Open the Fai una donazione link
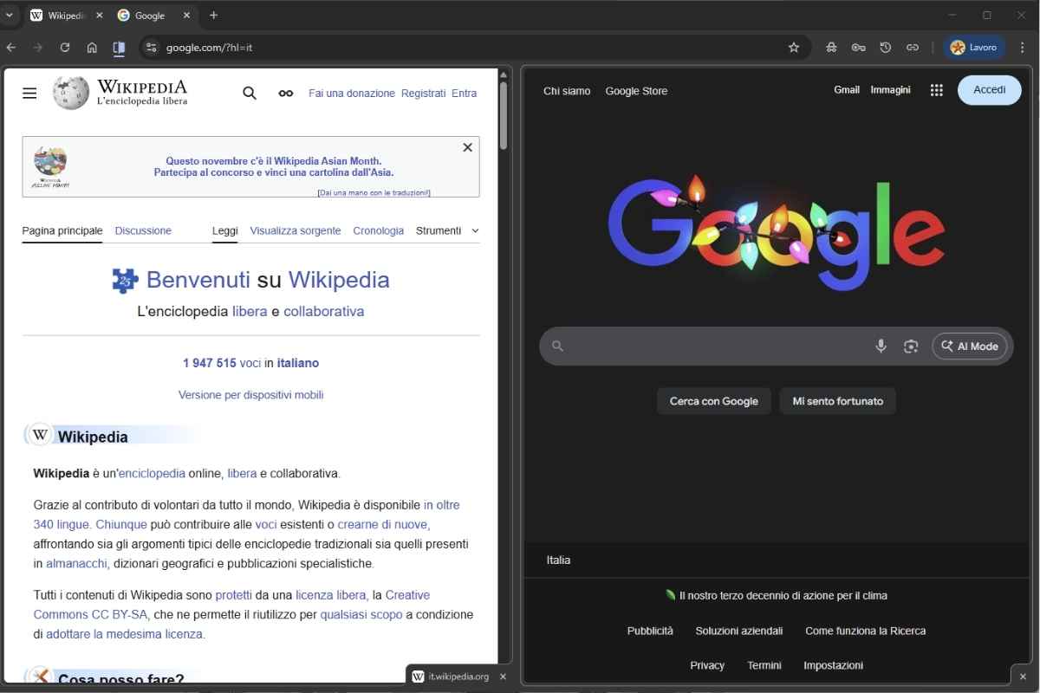1040x693 pixels. 351,93
